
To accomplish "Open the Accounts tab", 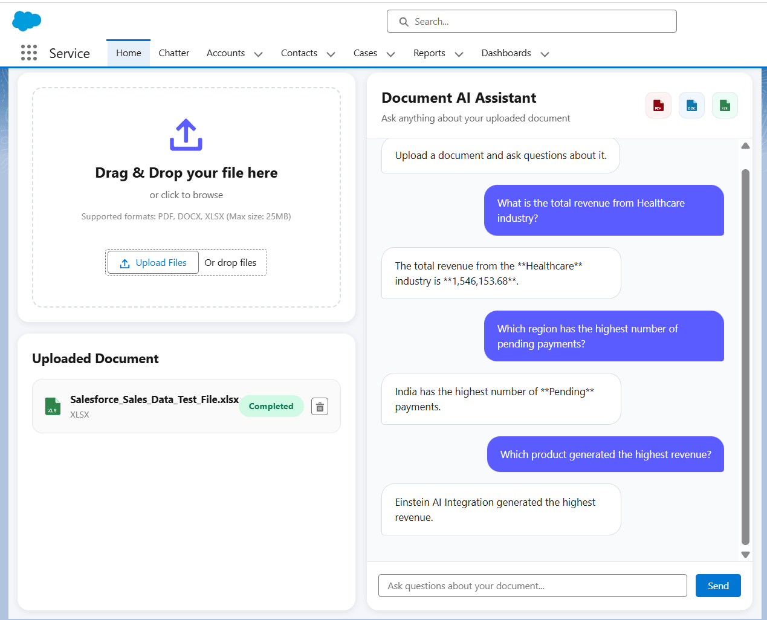I will point(225,53).
